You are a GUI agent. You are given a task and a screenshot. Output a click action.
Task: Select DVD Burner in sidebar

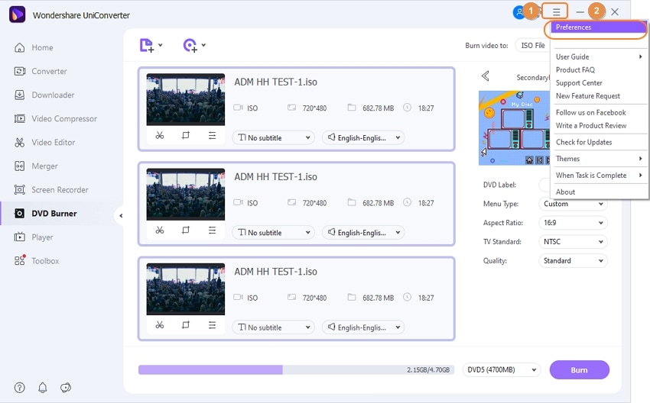pos(46,214)
